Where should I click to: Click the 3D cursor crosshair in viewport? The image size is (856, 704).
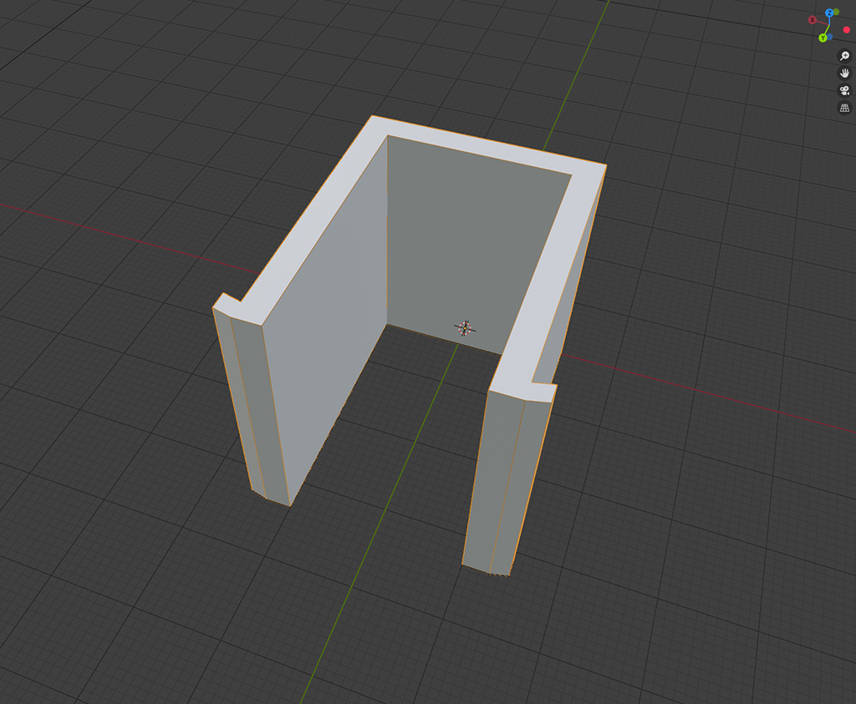click(x=465, y=328)
